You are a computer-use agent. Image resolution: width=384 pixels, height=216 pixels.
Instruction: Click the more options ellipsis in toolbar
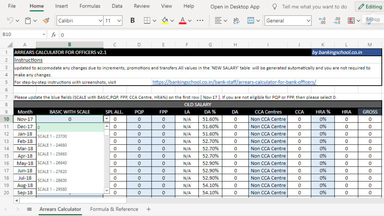200,21
